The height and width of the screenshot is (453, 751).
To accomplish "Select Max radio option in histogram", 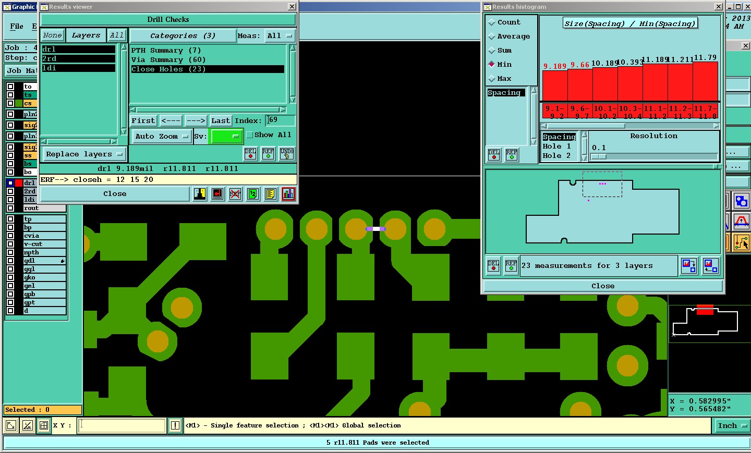I will point(491,79).
